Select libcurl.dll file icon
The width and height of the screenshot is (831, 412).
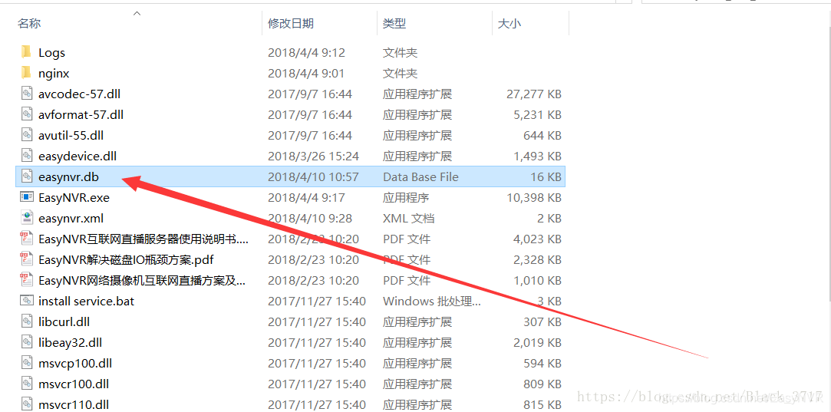pyautogui.click(x=27, y=321)
